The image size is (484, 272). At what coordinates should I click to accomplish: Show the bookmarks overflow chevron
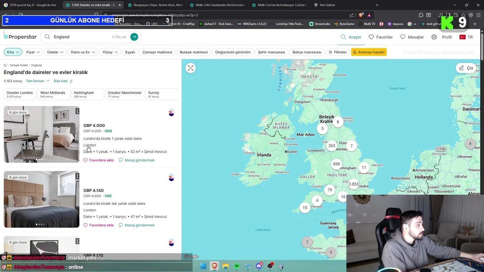coord(475,24)
